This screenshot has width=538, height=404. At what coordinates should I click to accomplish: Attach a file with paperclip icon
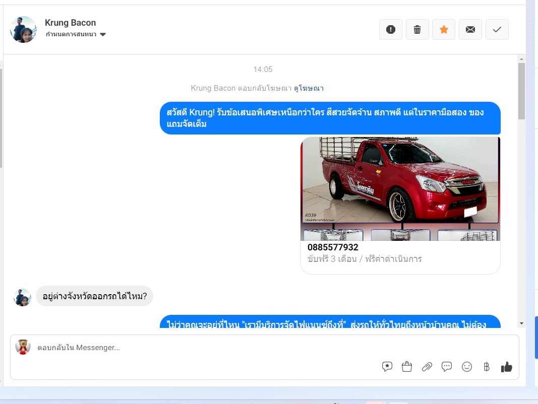tap(427, 367)
